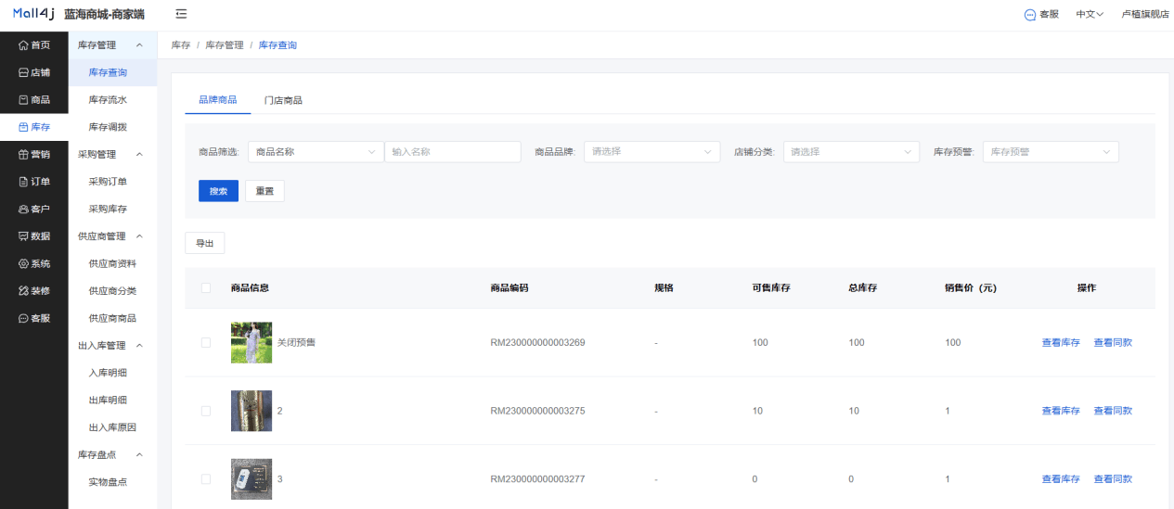Open the 商品 section in sidebar
Screen dimensions: 1174x509
click(x=34, y=99)
